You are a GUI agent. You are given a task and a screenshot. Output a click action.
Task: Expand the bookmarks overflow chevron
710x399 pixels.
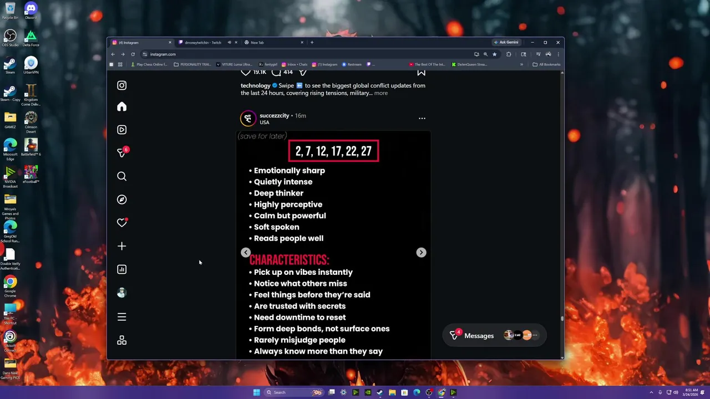(x=521, y=64)
